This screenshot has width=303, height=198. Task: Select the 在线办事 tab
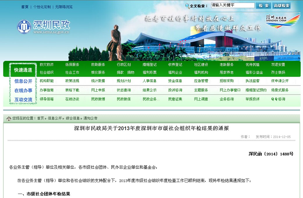23,90
